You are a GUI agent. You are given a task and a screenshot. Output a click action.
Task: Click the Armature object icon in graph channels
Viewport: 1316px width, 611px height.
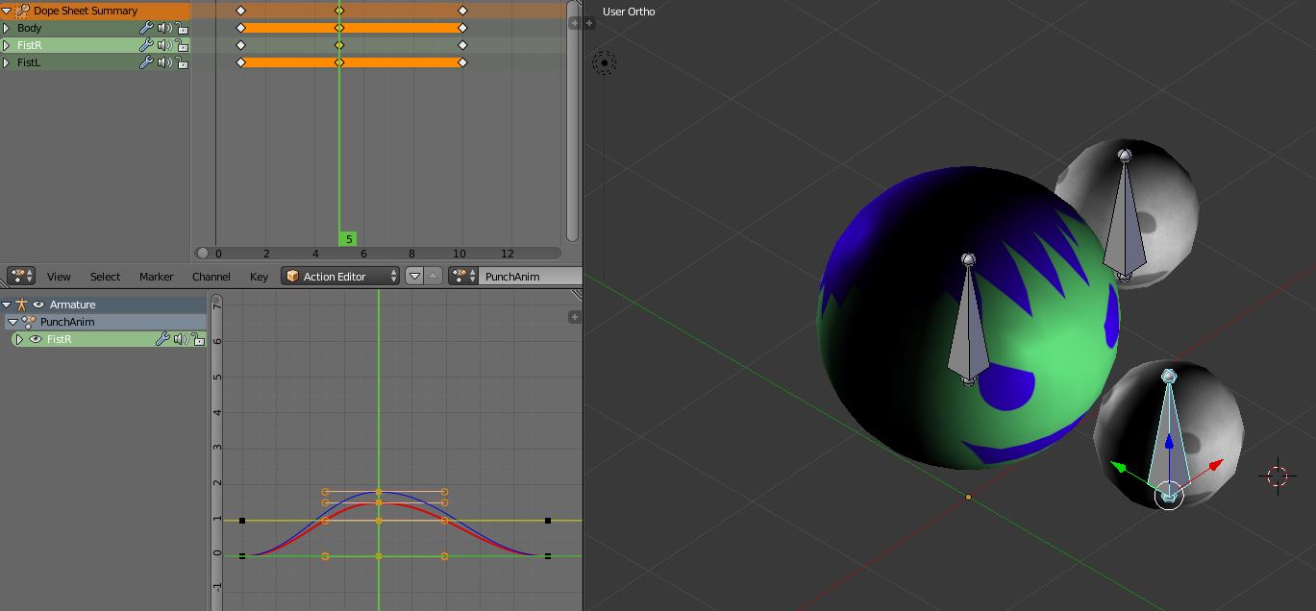coord(21,305)
